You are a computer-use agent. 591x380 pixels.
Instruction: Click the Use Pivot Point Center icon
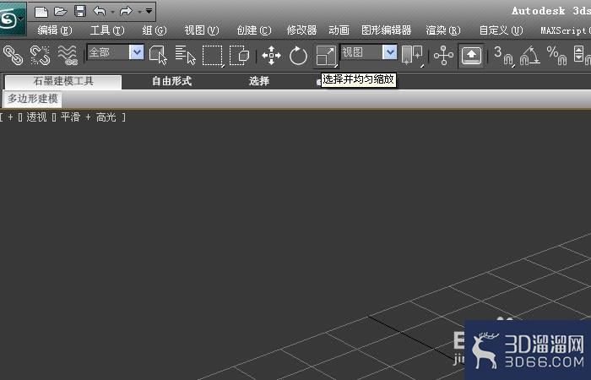pos(412,56)
